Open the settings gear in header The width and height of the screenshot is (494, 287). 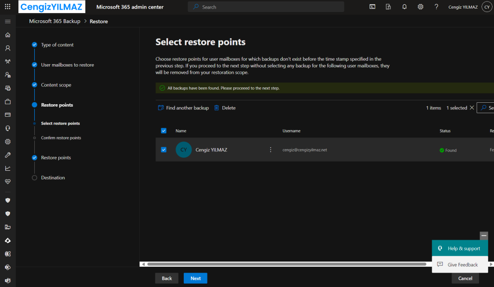pyautogui.click(x=420, y=7)
